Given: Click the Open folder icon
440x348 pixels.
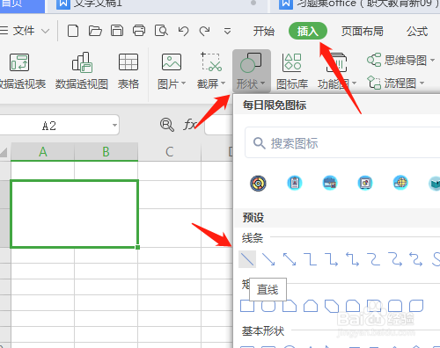Looking at the screenshot, I should [x=95, y=31].
